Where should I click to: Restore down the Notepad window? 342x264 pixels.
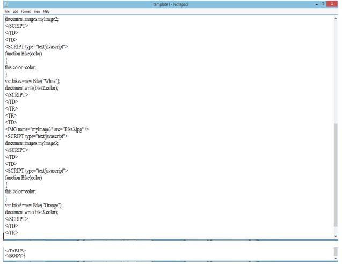pyautogui.click(x=323, y=4)
